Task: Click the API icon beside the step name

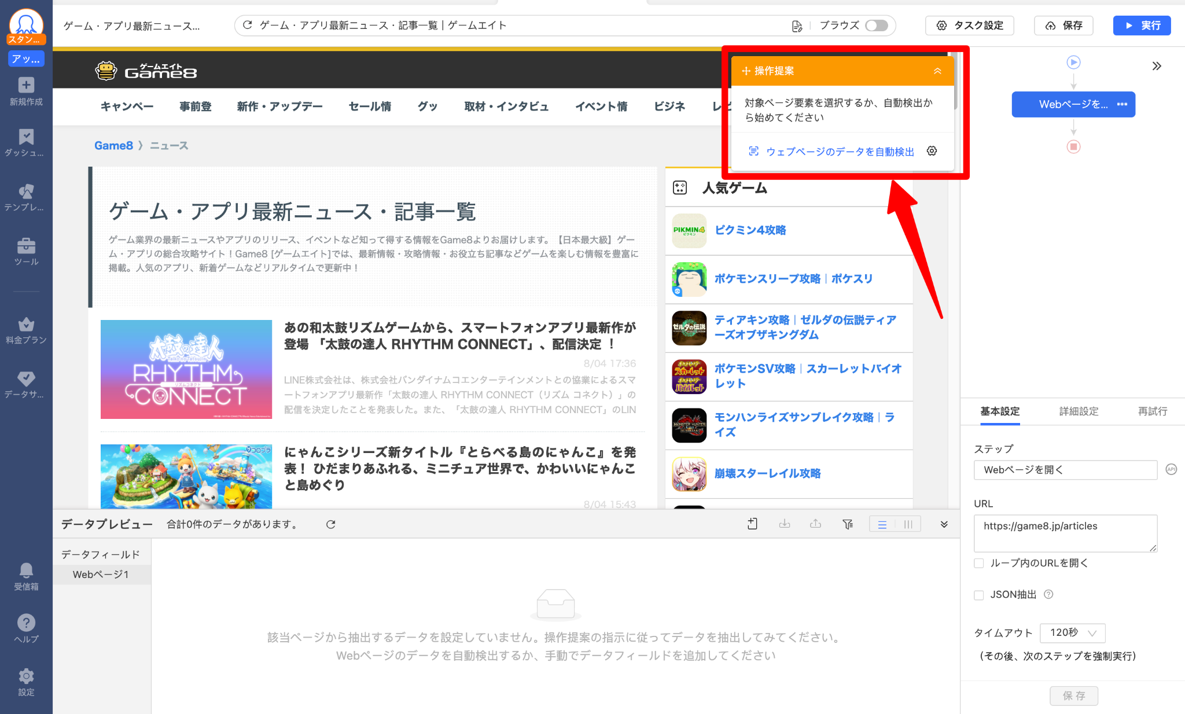Action: point(1171,469)
